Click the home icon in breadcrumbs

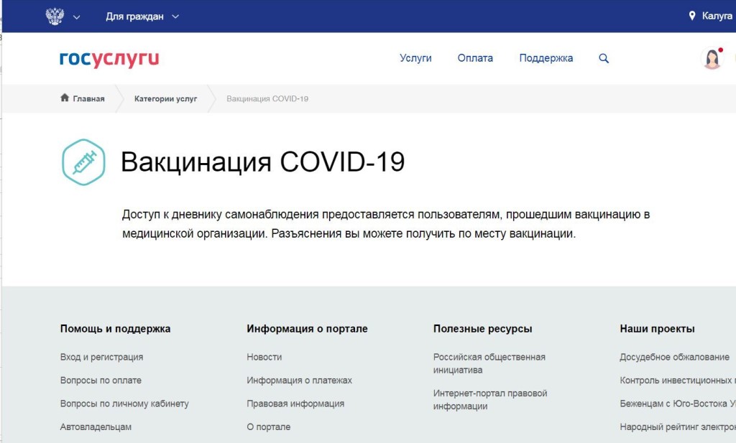point(65,98)
